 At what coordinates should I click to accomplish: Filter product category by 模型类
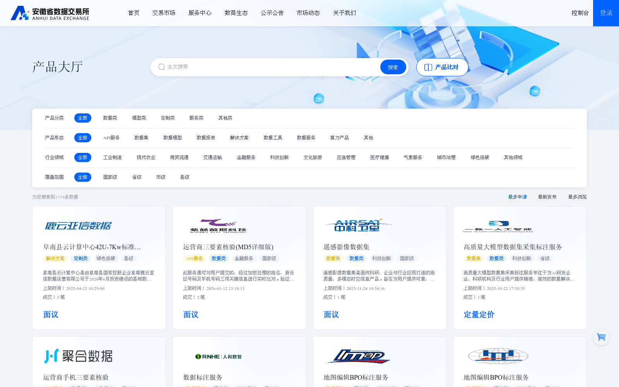(x=139, y=118)
